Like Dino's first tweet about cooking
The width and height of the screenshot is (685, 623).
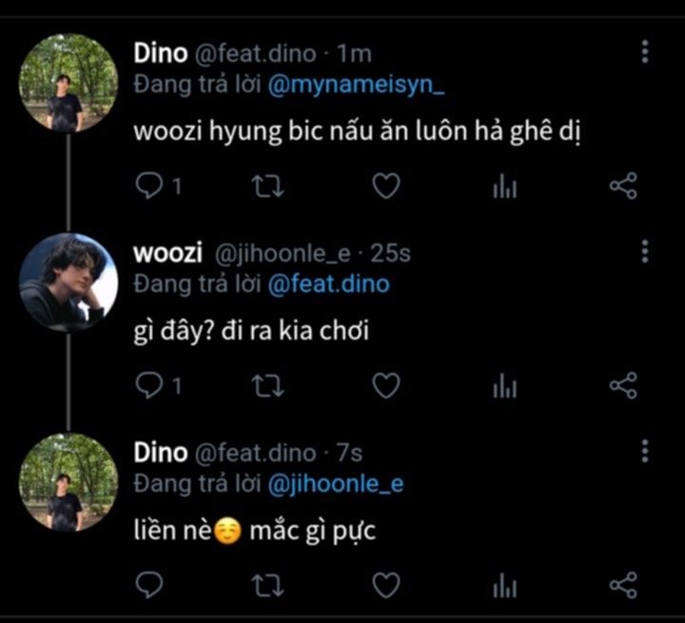click(384, 187)
